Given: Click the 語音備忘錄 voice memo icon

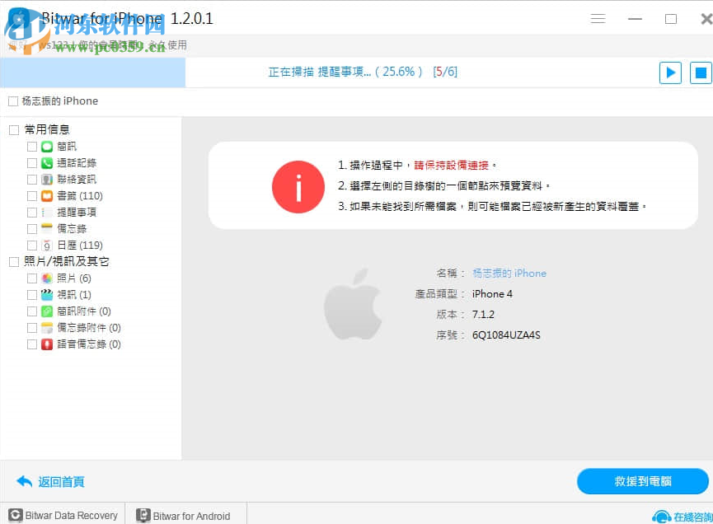Looking at the screenshot, I should pyautogui.click(x=45, y=344).
